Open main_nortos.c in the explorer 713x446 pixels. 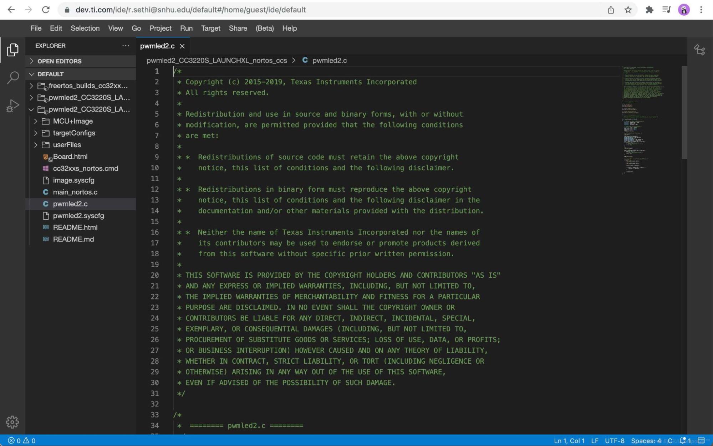tap(75, 192)
